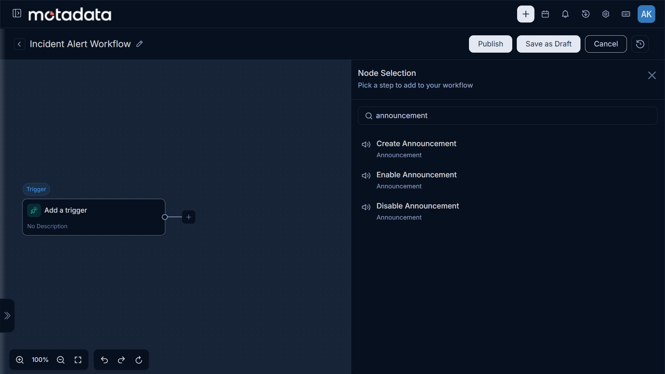Click the trigger node's green icon
Screen dimensions: 665x374
click(34, 210)
